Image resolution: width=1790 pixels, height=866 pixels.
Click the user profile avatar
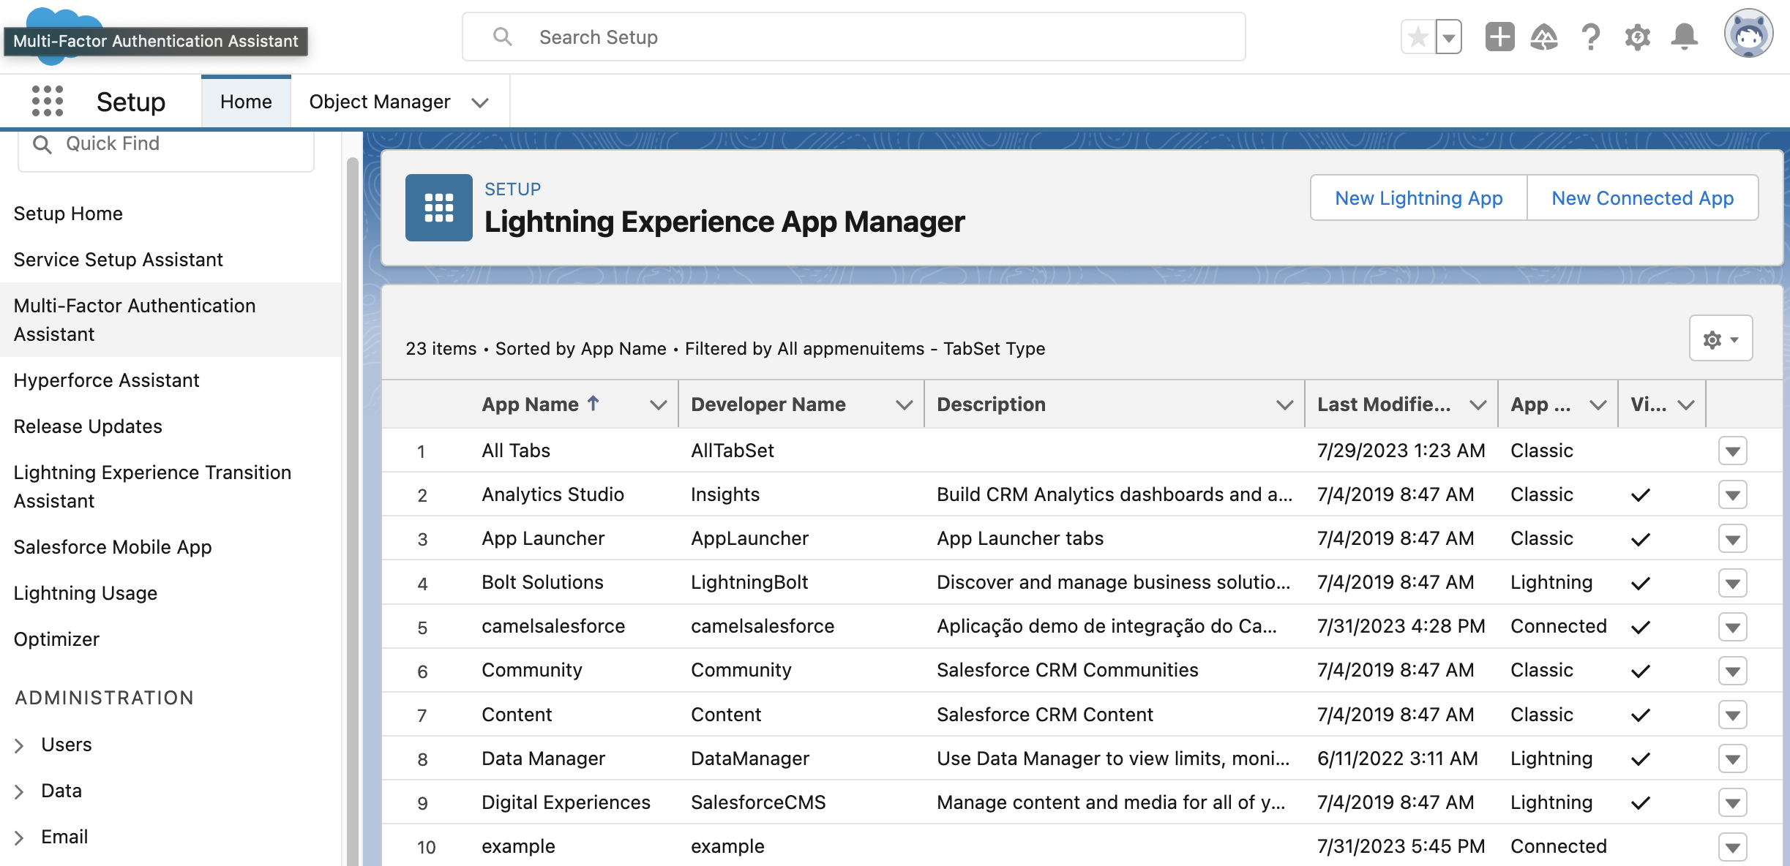pos(1748,34)
